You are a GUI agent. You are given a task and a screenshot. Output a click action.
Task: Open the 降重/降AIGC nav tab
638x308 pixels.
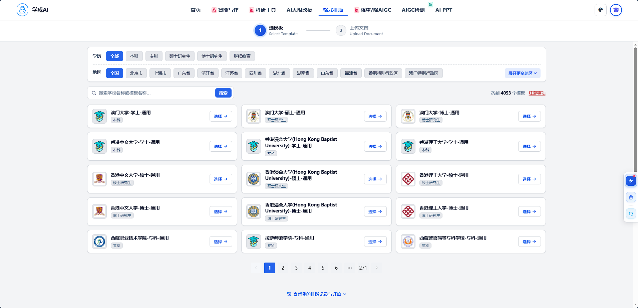point(373,10)
